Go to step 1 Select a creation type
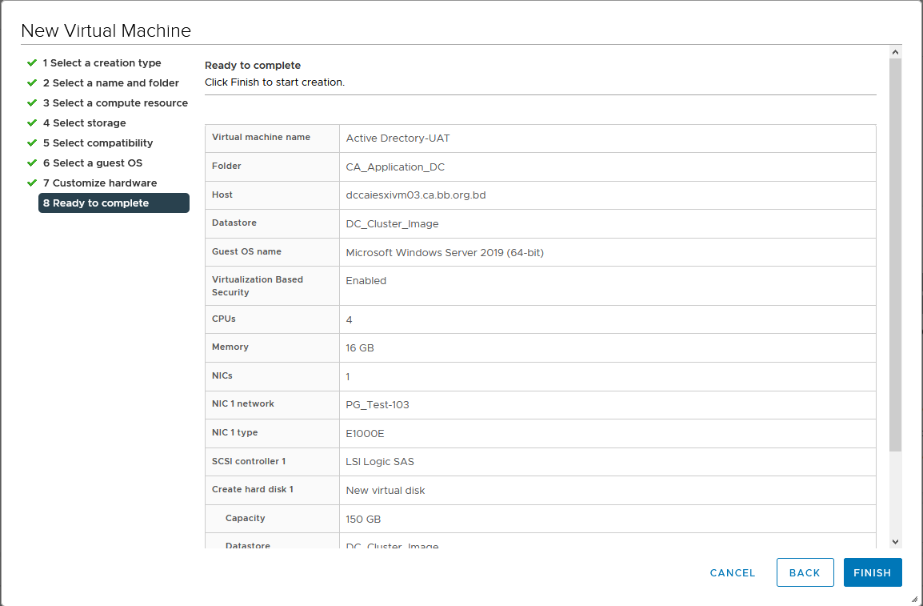 coord(102,63)
